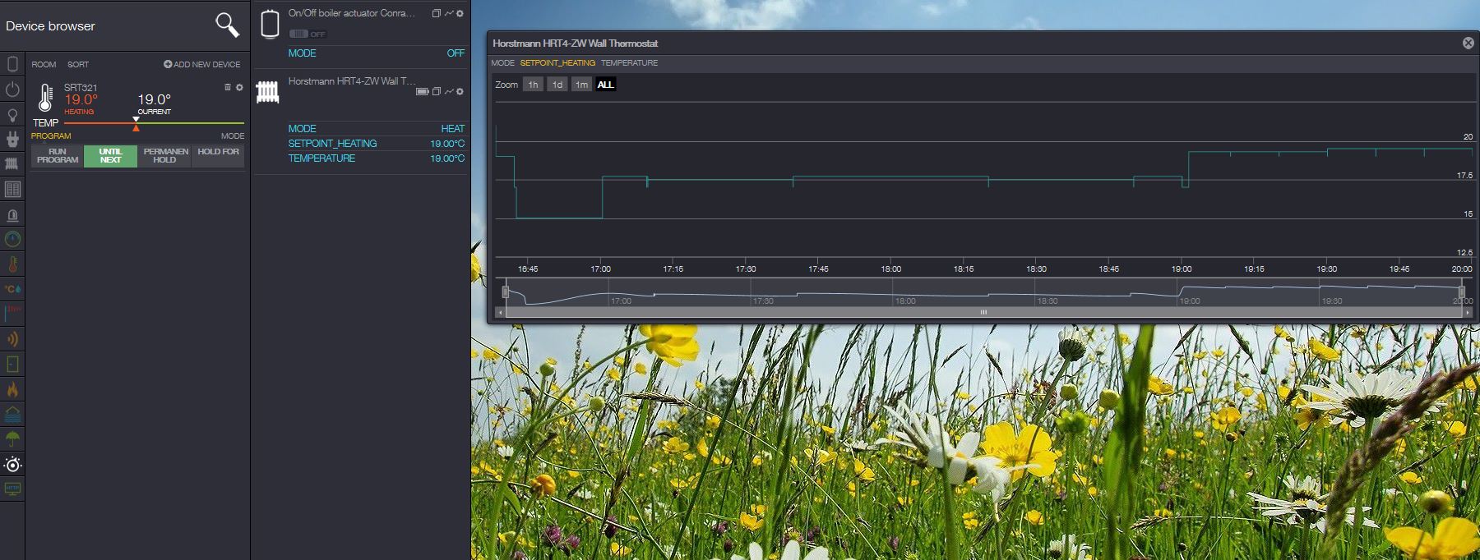The width and height of the screenshot is (1480, 560).
Task: Click Add New Device
Action: (x=202, y=64)
